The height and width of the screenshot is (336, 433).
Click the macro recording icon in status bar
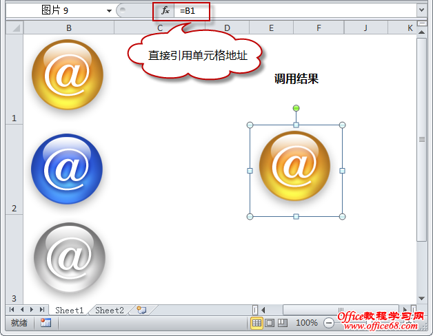tap(46, 322)
